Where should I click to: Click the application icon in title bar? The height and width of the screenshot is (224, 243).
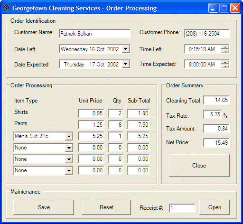coord(6,8)
